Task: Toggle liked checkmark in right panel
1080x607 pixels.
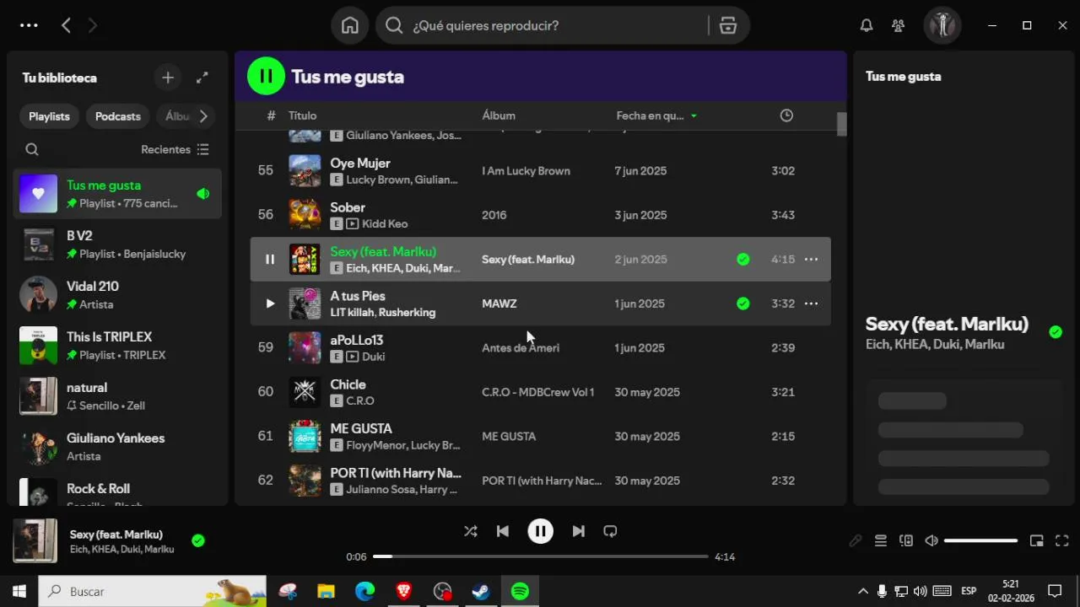Action: (x=1056, y=332)
